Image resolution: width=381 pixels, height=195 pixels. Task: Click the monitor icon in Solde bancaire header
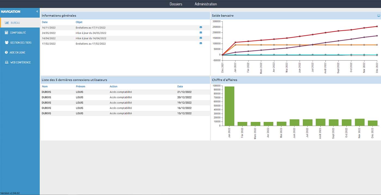tap(379, 16)
